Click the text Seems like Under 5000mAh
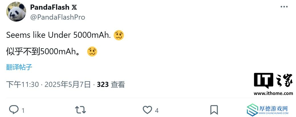296x117 pixels. [x=58, y=35]
